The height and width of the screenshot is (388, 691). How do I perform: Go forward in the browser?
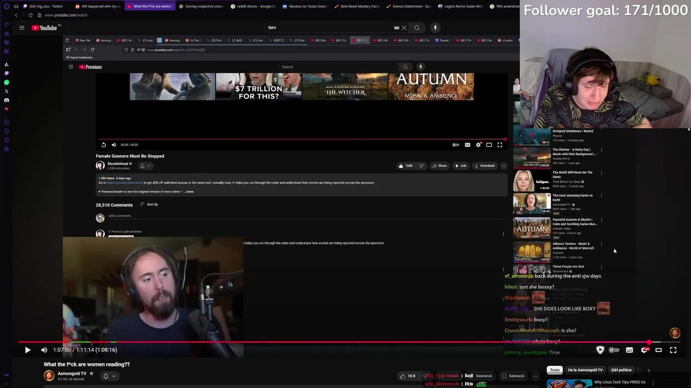pos(23,15)
